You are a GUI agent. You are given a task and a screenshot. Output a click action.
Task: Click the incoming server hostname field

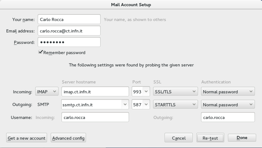click(x=95, y=91)
